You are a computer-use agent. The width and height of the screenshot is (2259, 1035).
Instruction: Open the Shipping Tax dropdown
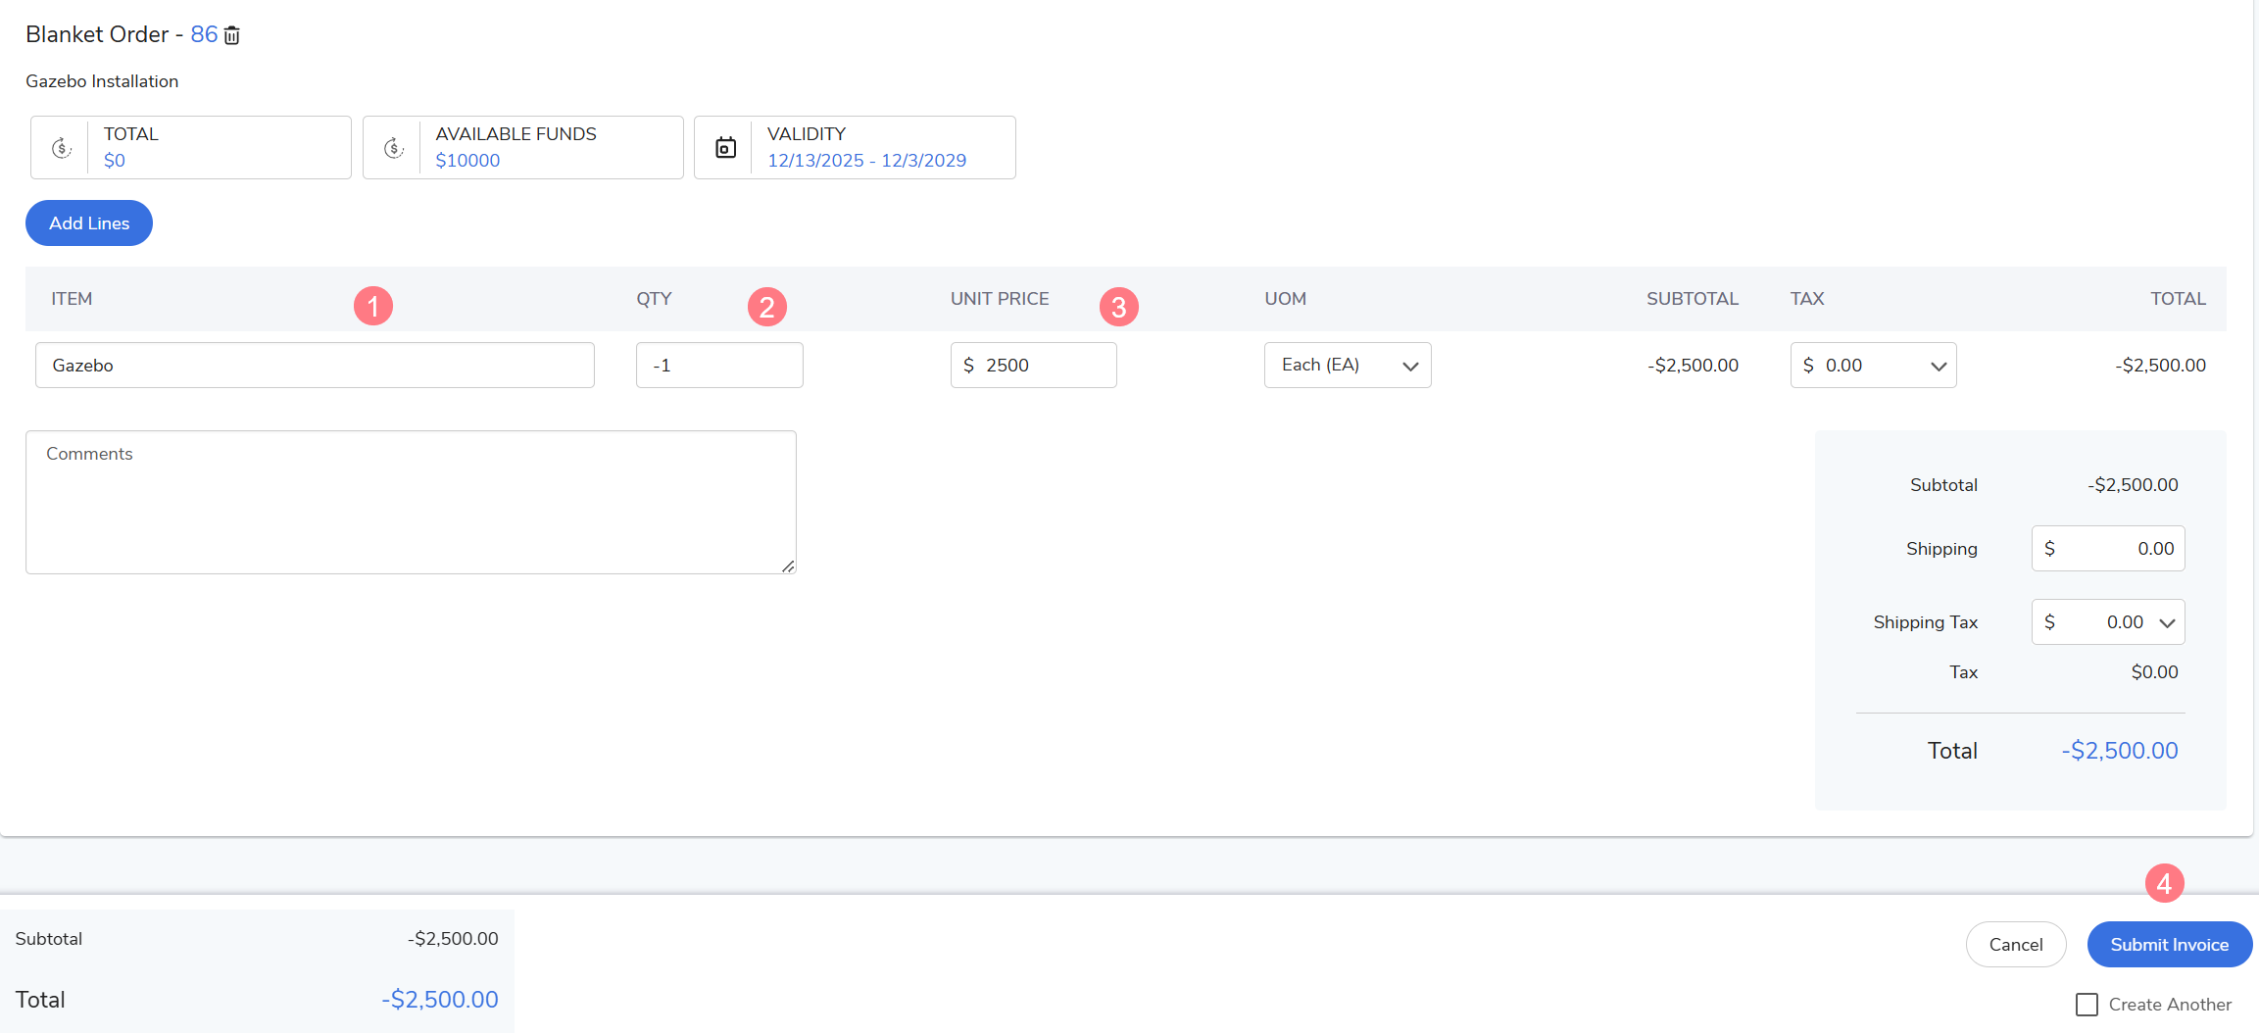pos(2166,622)
